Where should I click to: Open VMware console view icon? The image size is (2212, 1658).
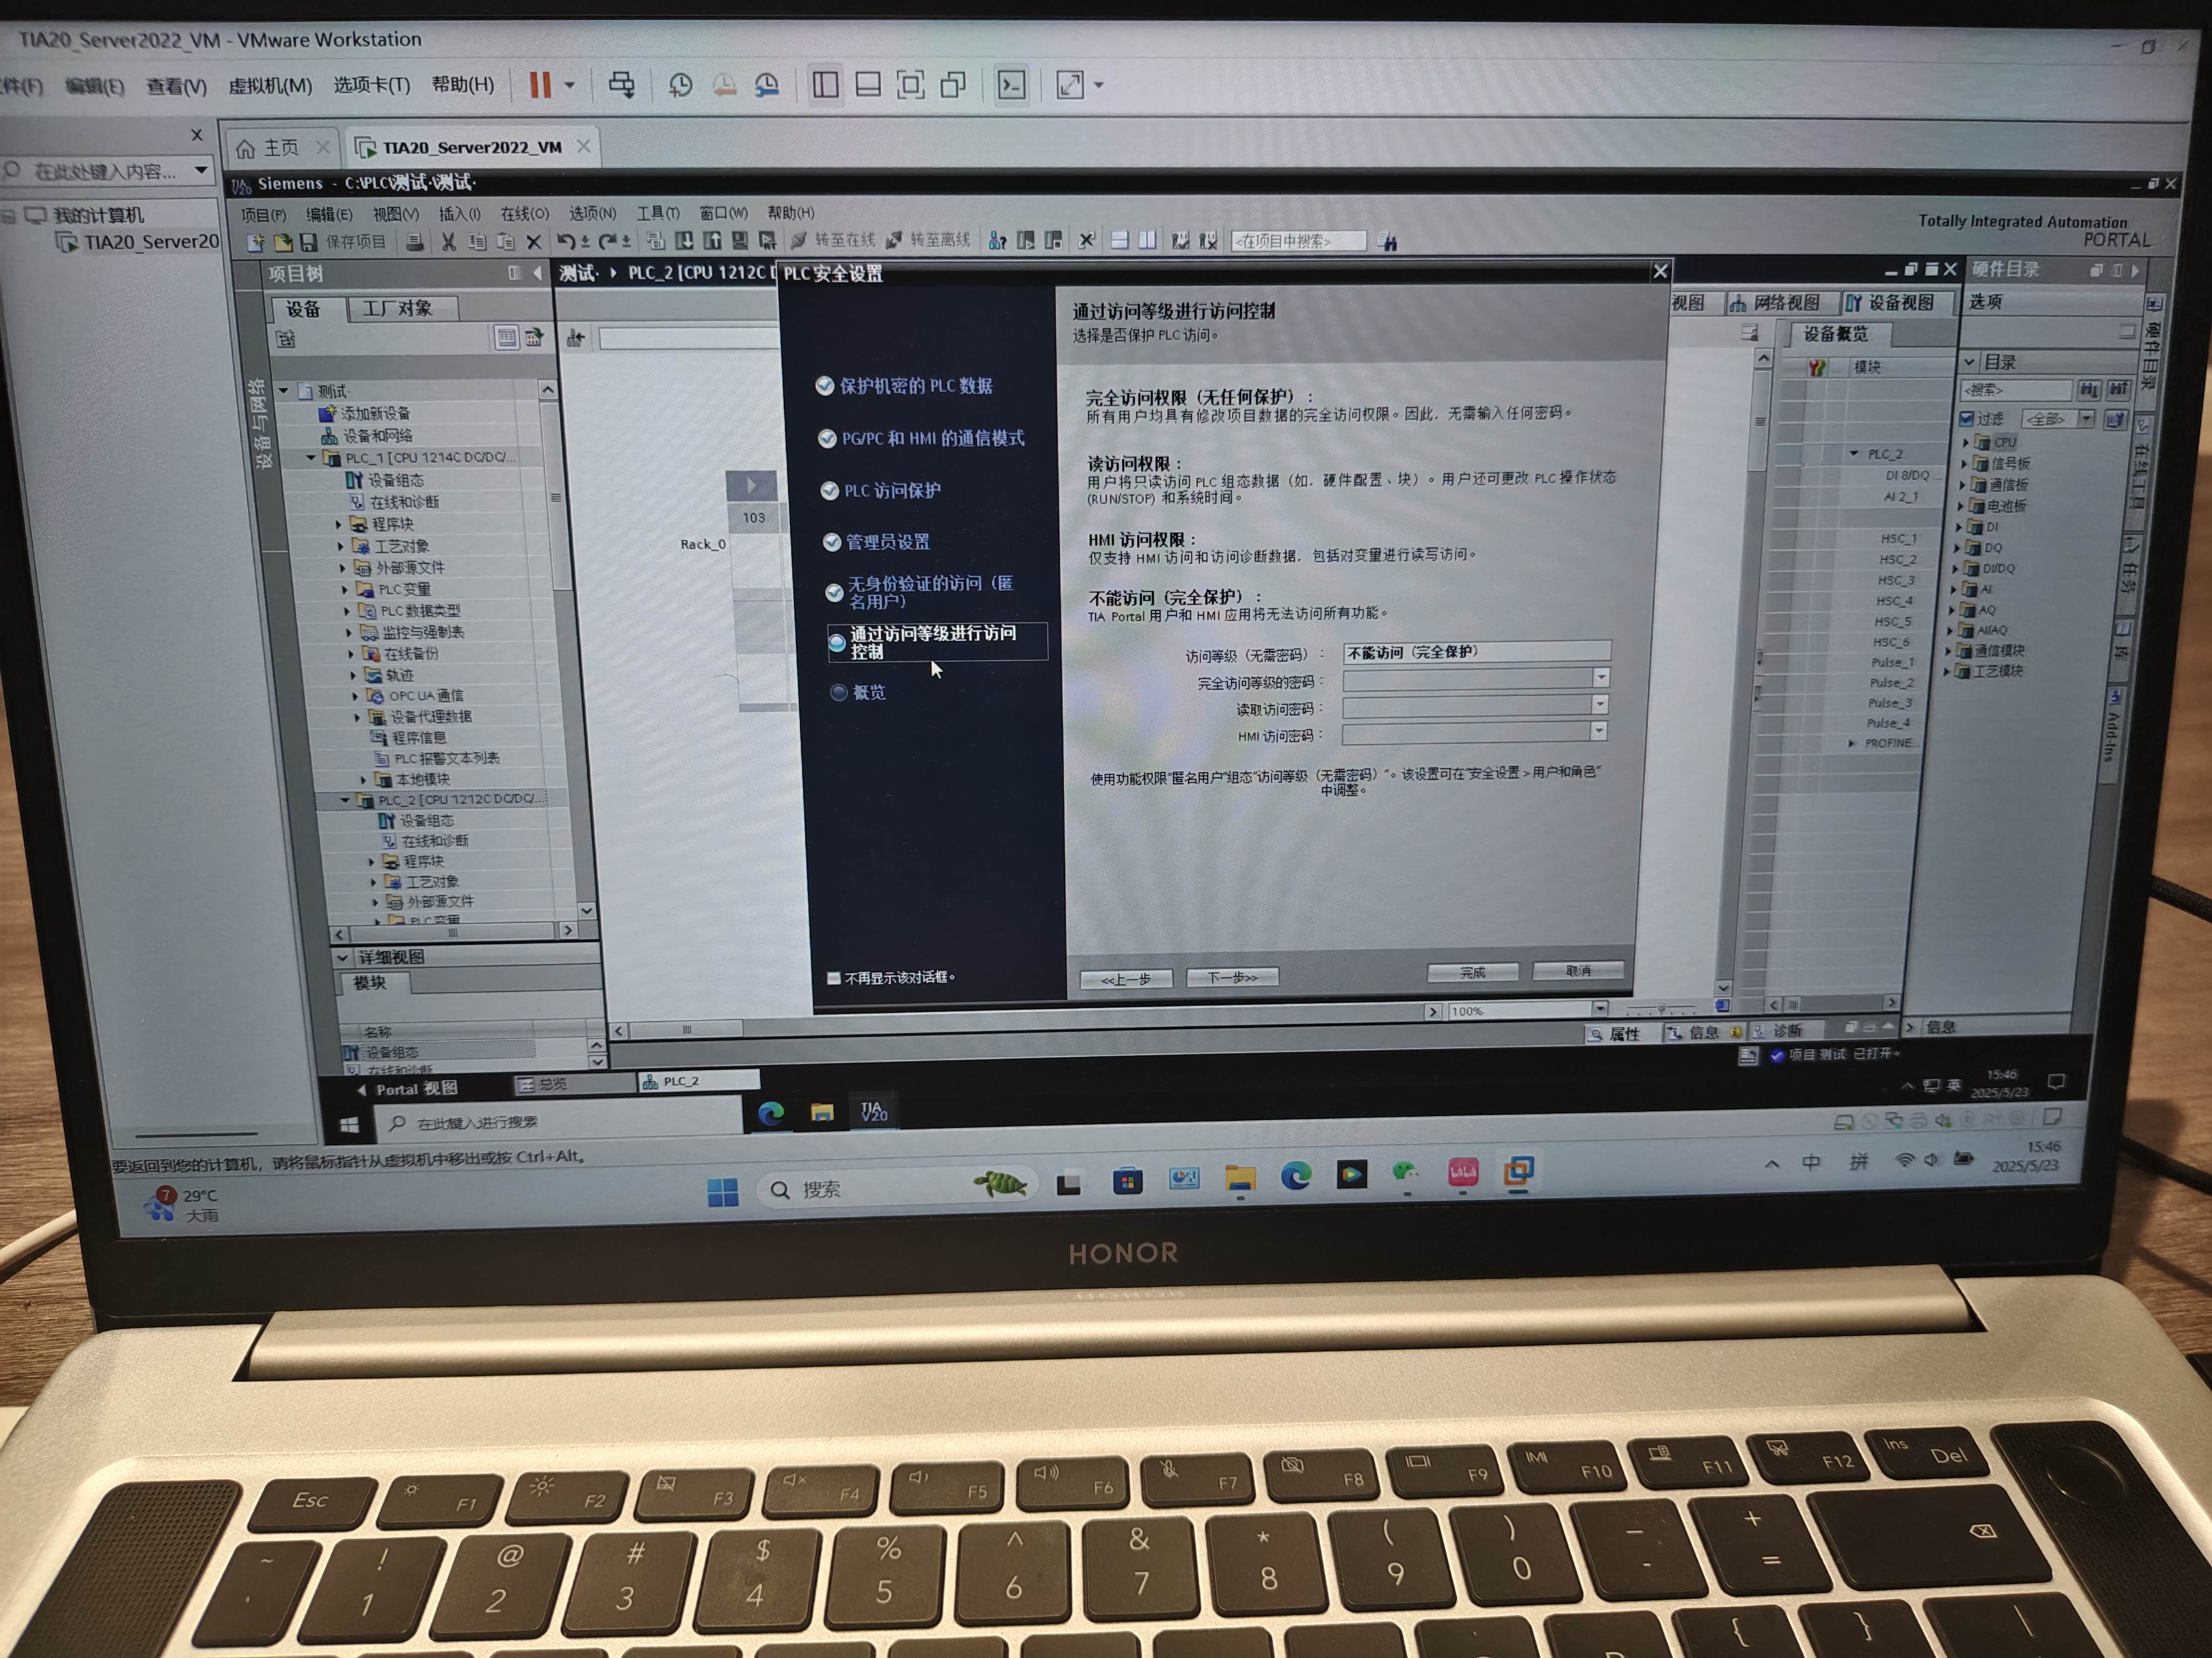click(x=1011, y=85)
